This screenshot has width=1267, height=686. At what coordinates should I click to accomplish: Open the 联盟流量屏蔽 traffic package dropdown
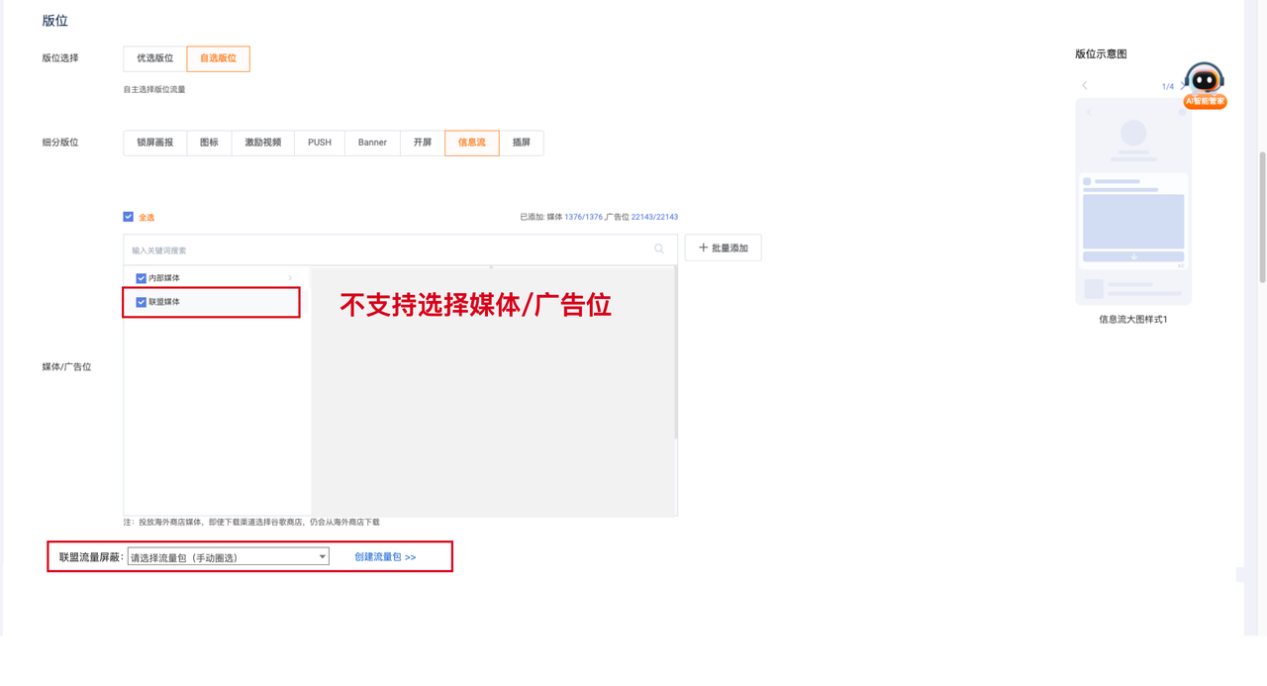(229, 557)
